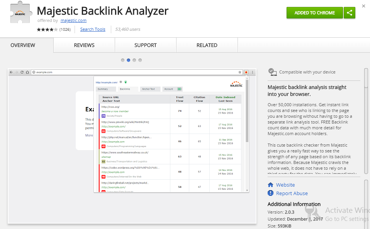Screen dimensions: 370x229
Task: Click the home icon in the preview browser toolbar
Action: pyautogui.click(x=27, y=72)
